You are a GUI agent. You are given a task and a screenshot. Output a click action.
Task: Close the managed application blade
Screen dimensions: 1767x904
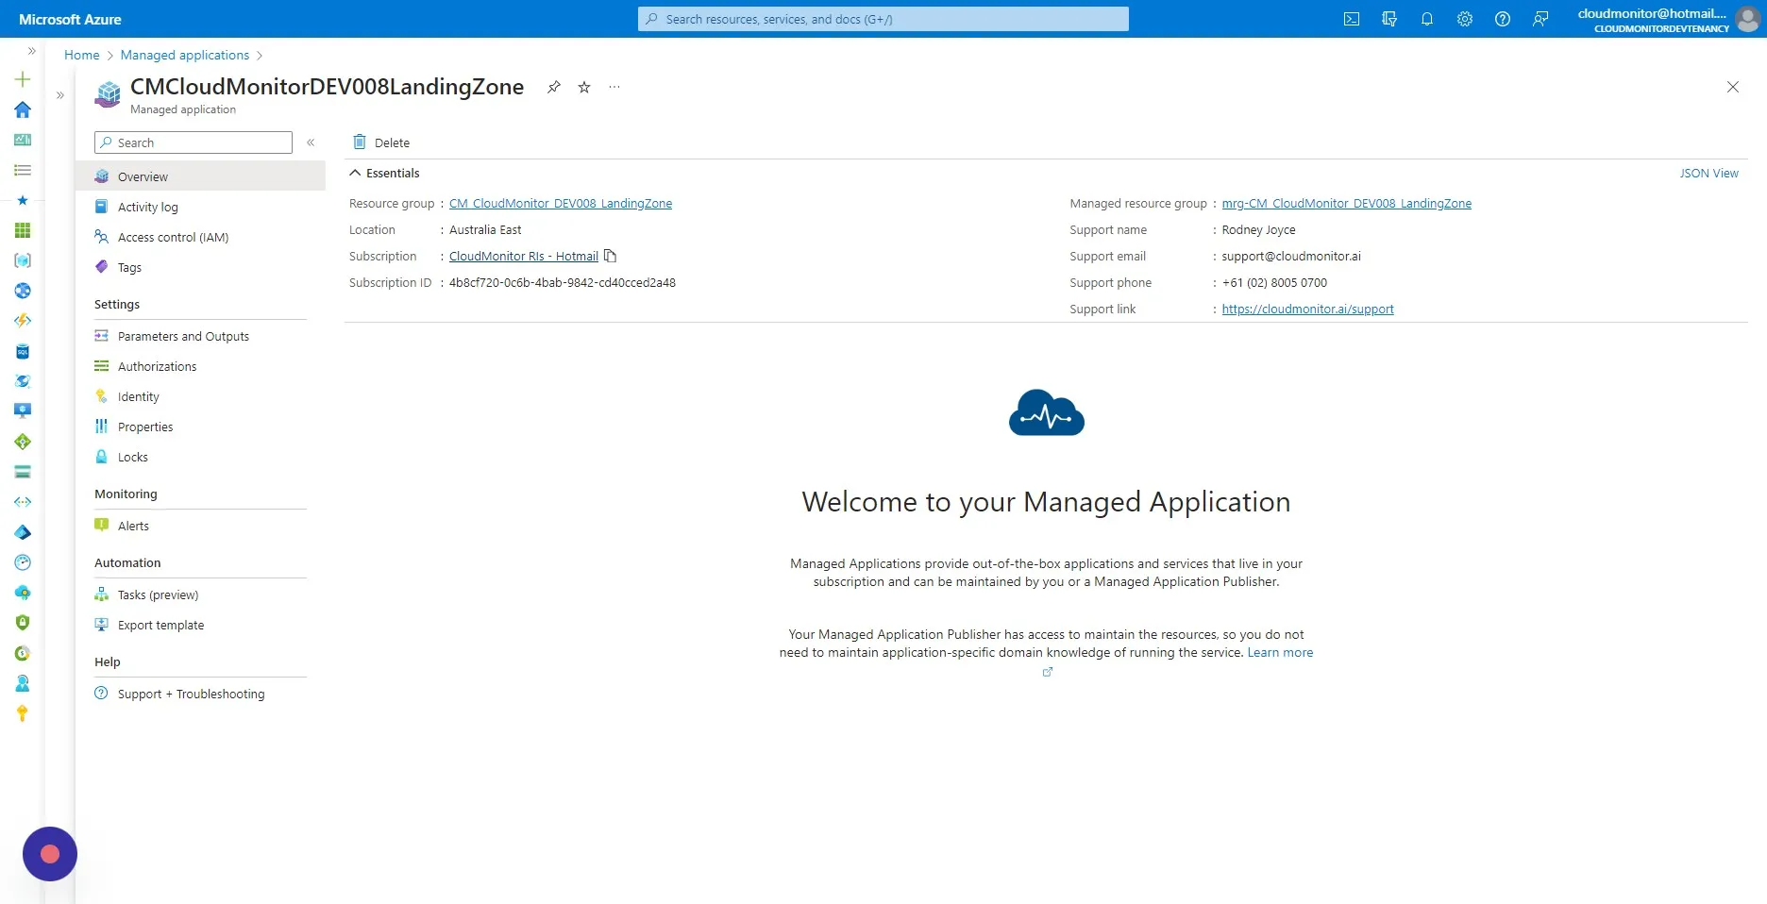[x=1733, y=87]
